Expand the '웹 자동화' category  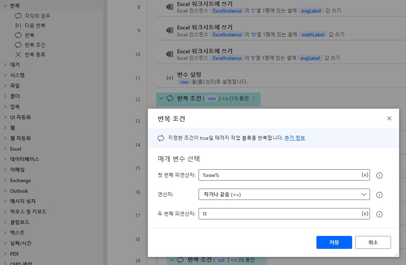point(5,138)
